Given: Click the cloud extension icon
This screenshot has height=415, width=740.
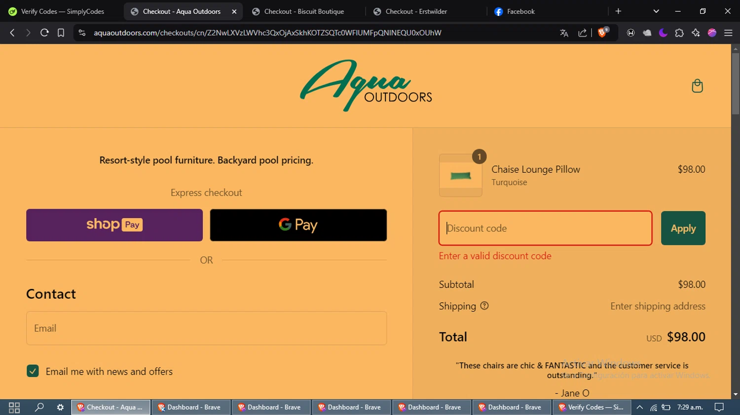Looking at the screenshot, I should coord(647,32).
